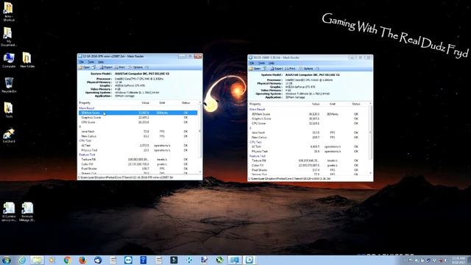Click Open button in left window toolbar
This screenshot has width=471, height=265.
point(84,67)
